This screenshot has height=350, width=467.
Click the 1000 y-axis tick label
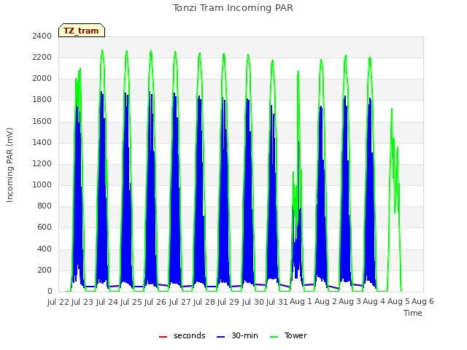pyautogui.click(x=42, y=184)
